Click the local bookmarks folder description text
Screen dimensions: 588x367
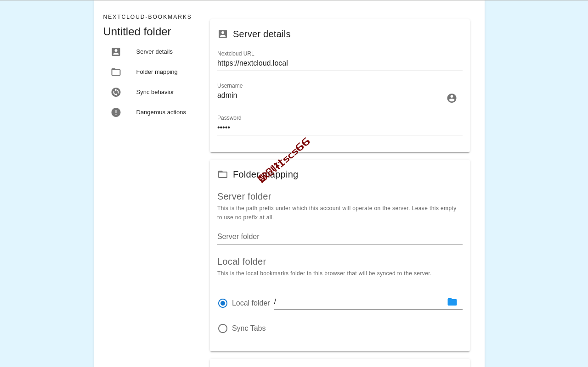pos(324,273)
